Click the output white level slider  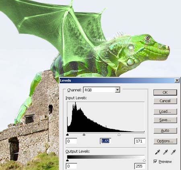point(144,160)
